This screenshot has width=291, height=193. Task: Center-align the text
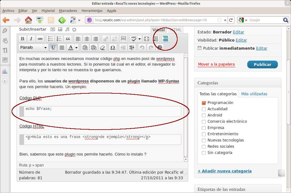coord(87,39)
